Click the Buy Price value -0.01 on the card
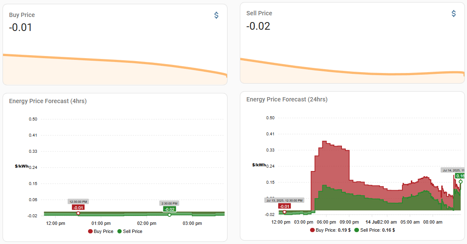The width and height of the screenshot is (467, 244). (20, 28)
